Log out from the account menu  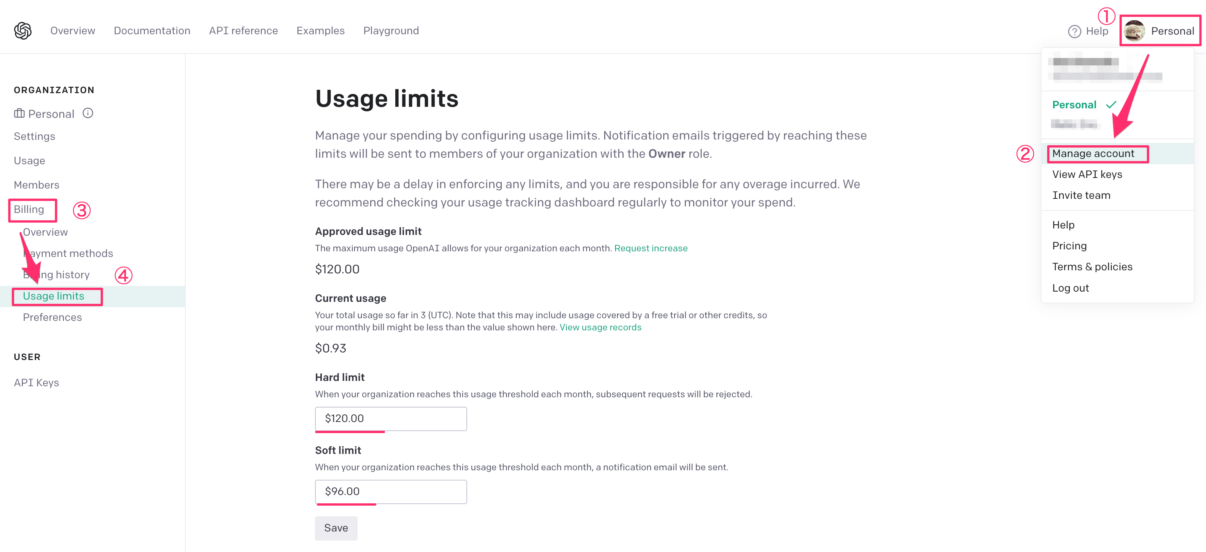pyautogui.click(x=1070, y=288)
